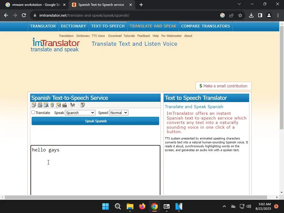Enable the Translate checkbox
284x213 pixels.
tap(33, 112)
